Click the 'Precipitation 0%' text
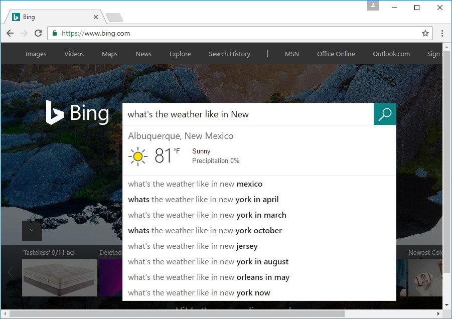Viewport: 452px width, 319px height. [x=216, y=161]
